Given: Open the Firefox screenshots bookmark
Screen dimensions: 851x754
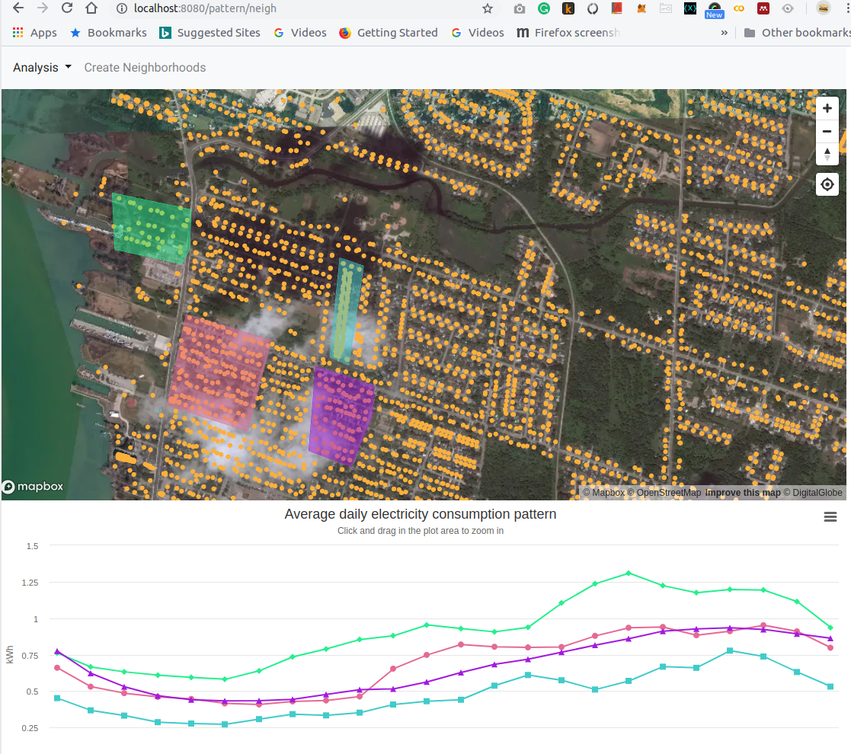Looking at the screenshot, I should tap(568, 33).
